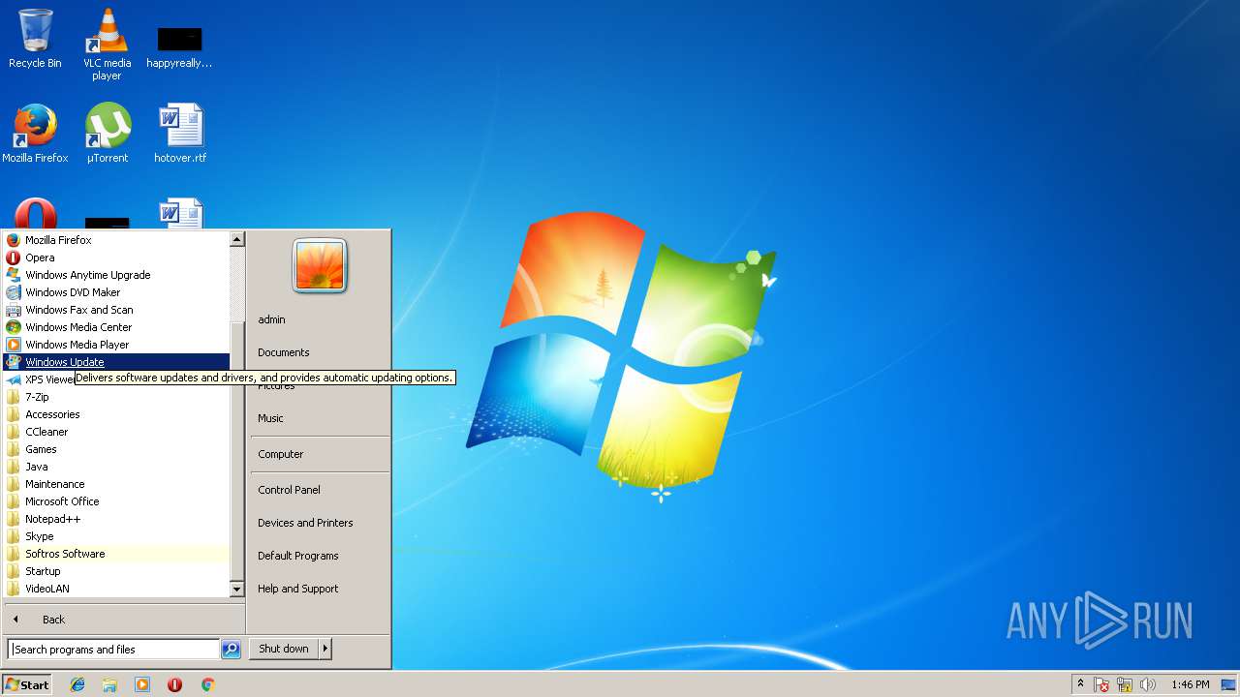Open the µTorrent desktop shortcut
The height and width of the screenshot is (697, 1240).
click(108, 134)
